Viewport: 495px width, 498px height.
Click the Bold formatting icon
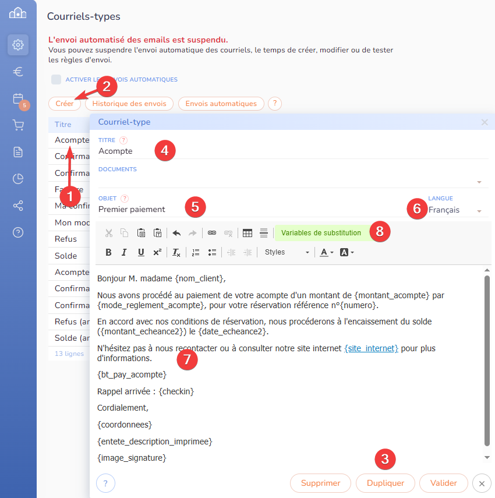108,252
